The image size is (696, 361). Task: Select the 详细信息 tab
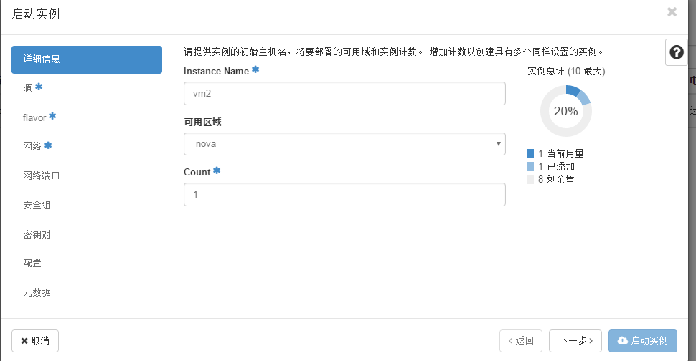tap(87, 59)
